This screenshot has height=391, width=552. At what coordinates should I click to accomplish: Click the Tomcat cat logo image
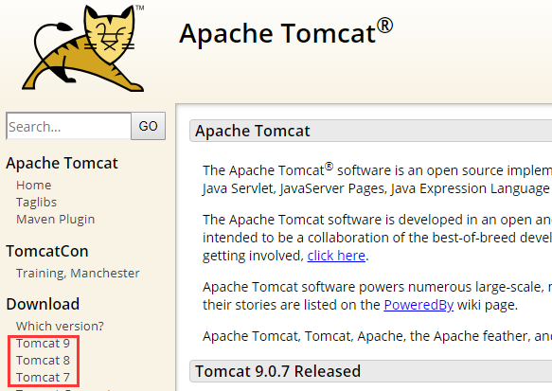tap(83, 48)
